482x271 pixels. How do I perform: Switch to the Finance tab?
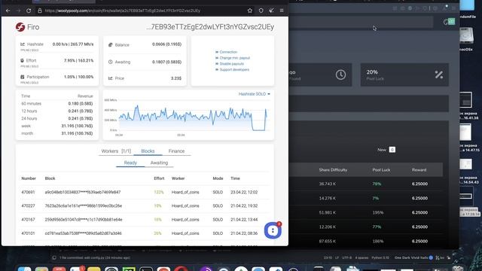pos(176,151)
